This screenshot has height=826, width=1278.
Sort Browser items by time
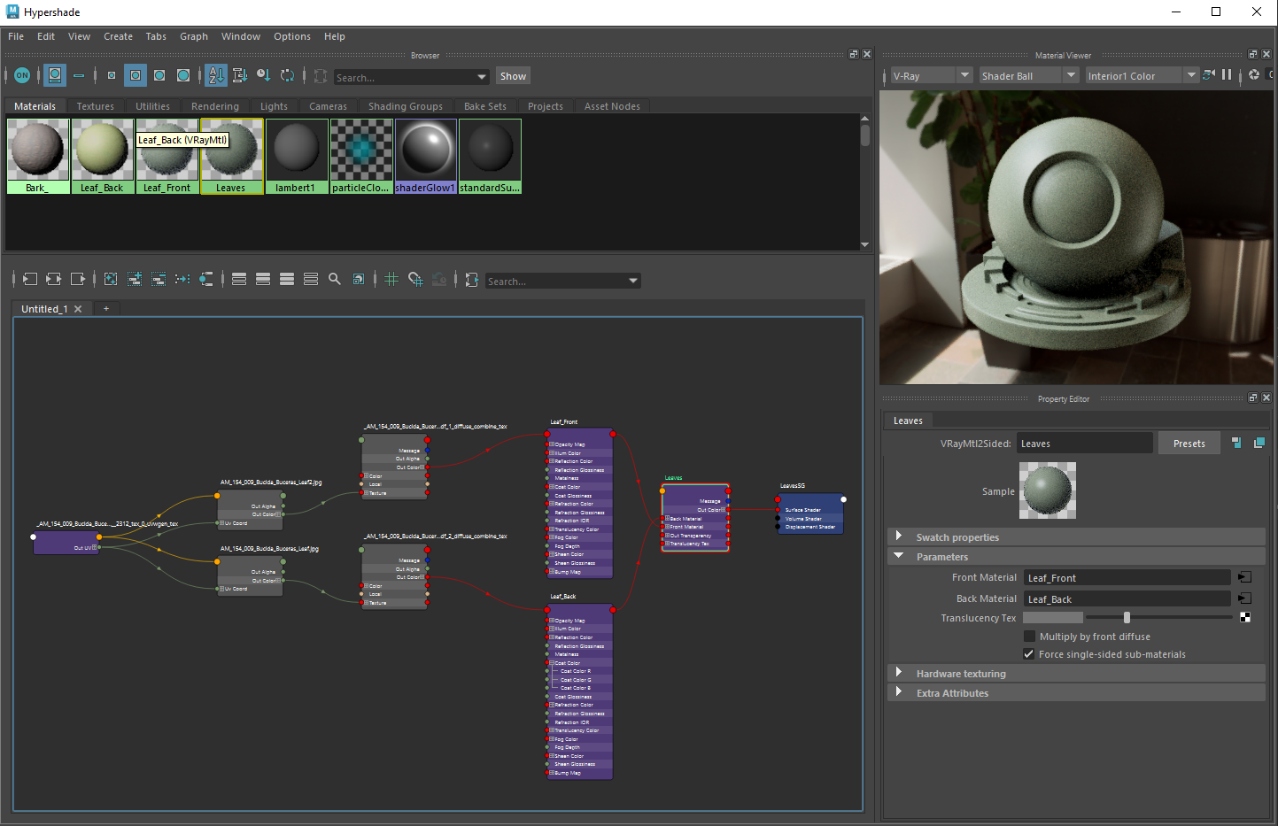[264, 76]
